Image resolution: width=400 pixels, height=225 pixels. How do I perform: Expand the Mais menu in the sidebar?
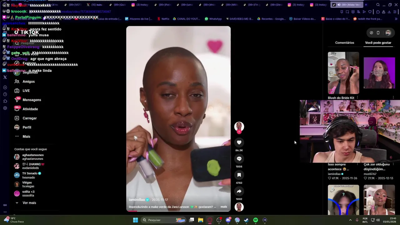coord(22,137)
